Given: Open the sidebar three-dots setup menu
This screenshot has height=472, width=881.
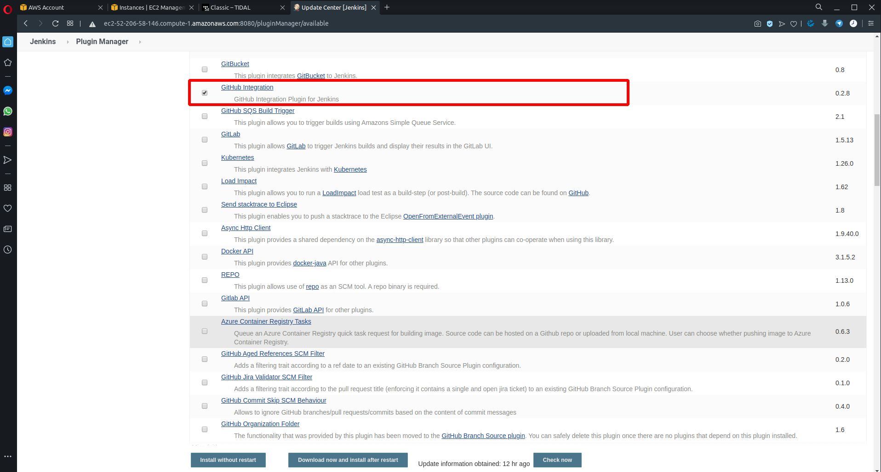Looking at the screenshot, I should (8, 456).
